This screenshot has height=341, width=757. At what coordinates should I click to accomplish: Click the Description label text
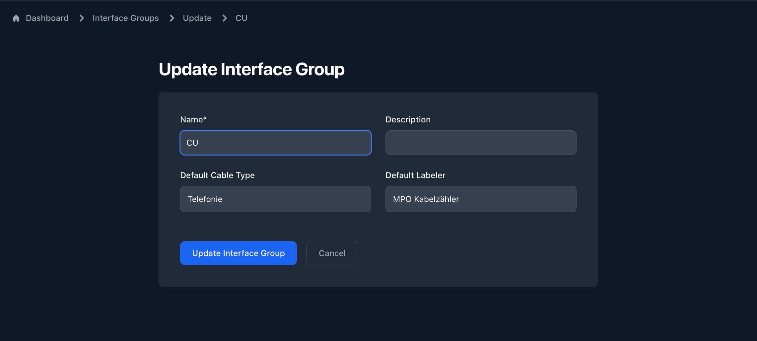pos(408,120)
